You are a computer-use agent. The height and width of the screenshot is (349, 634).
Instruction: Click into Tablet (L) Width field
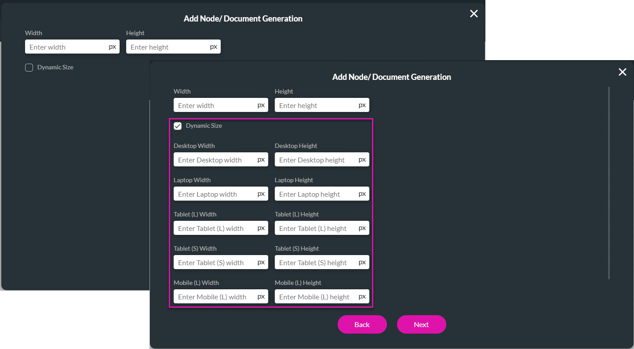point(215,228)
